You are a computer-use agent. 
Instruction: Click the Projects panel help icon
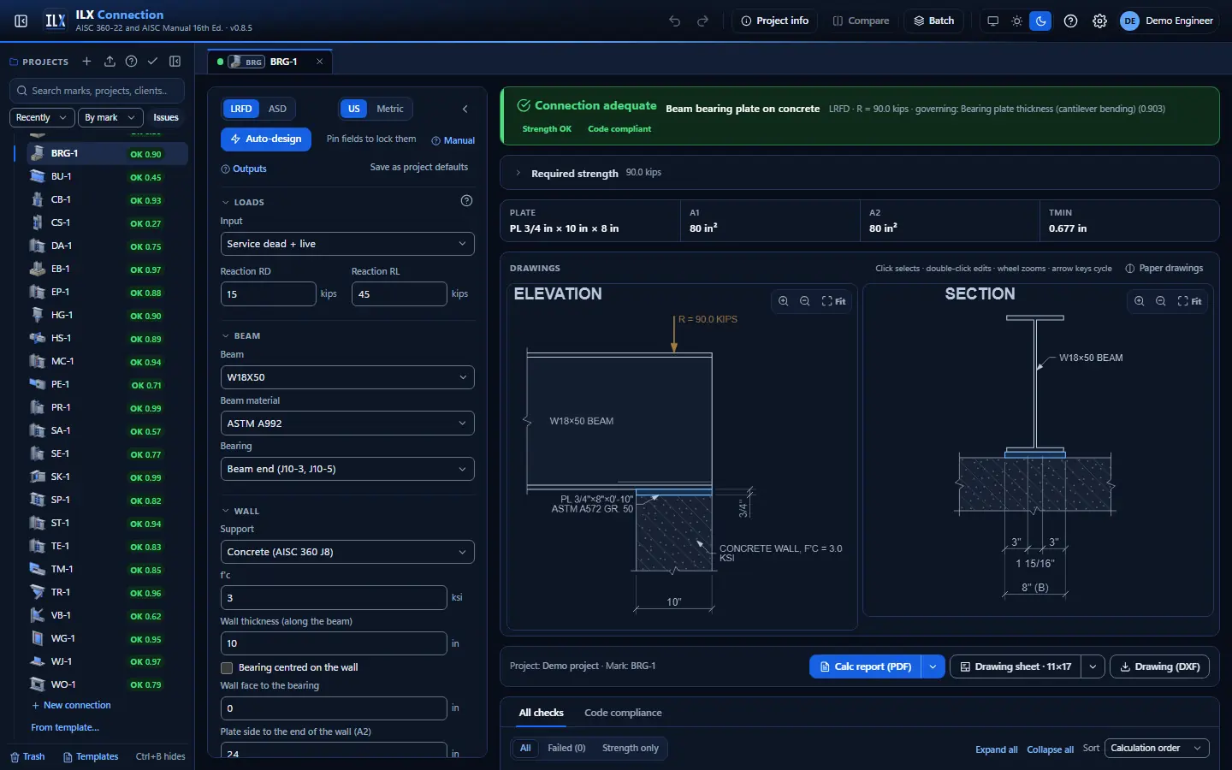point(131,62)
